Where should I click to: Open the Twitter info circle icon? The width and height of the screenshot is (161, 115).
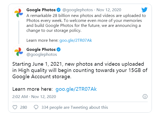[145, 96]
